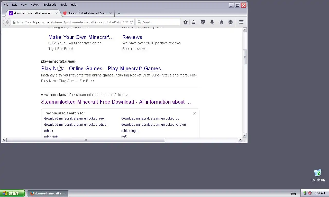The height and width of the screenshot is (197, 329).
Task: Close the 'download minecraft steamunl...' tab
Action: click(x=57, y=13)
